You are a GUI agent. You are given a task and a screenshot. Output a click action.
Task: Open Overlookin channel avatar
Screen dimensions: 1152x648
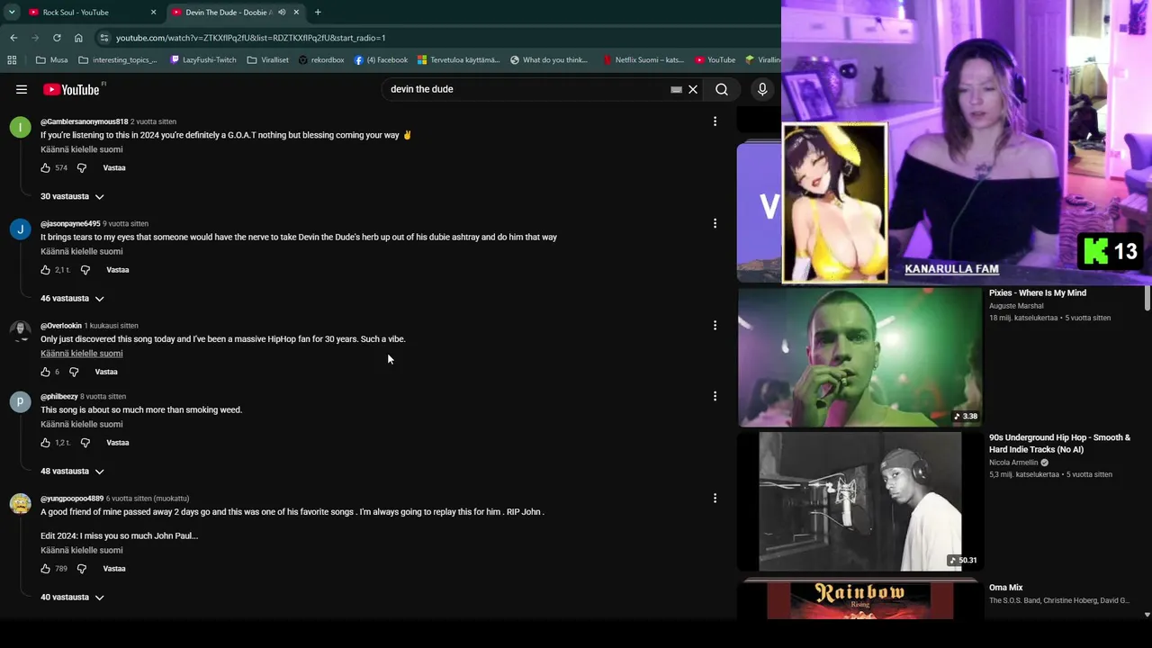(20, 330)
